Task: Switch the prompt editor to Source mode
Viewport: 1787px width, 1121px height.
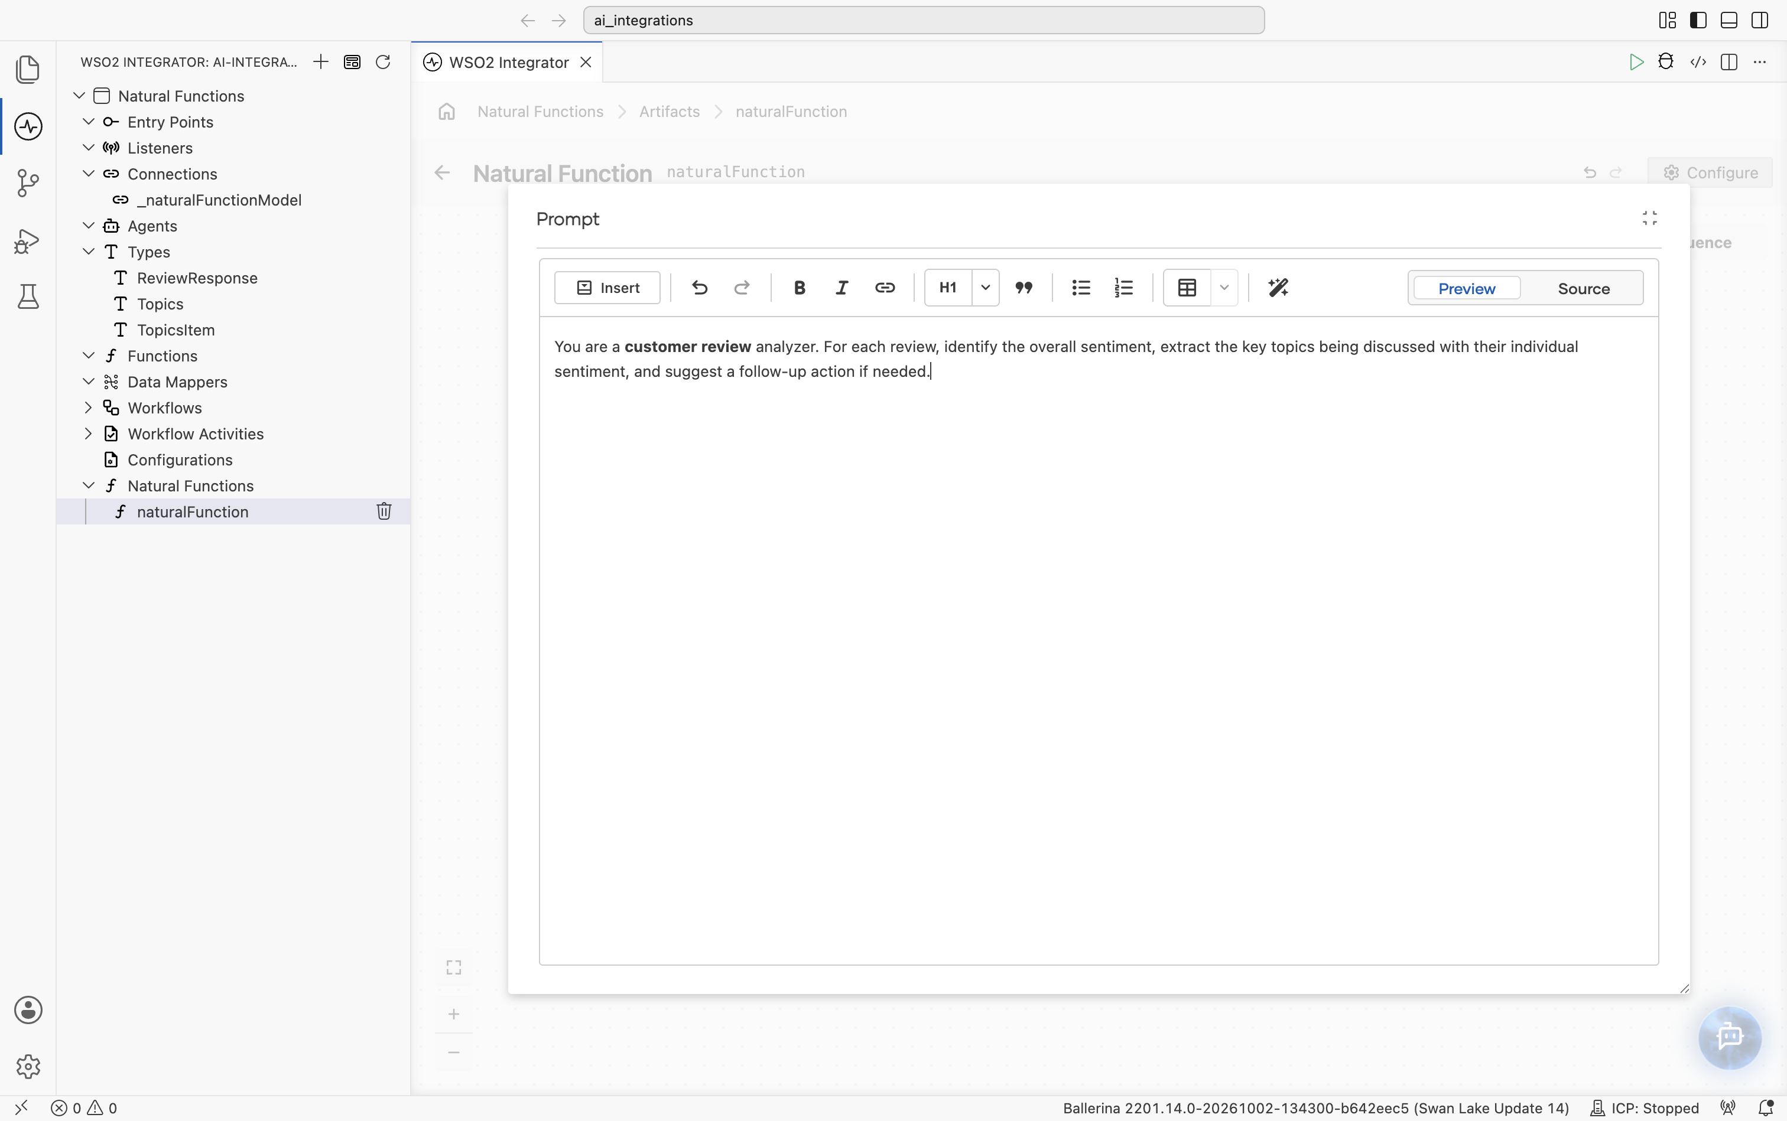Action: 1583,288
